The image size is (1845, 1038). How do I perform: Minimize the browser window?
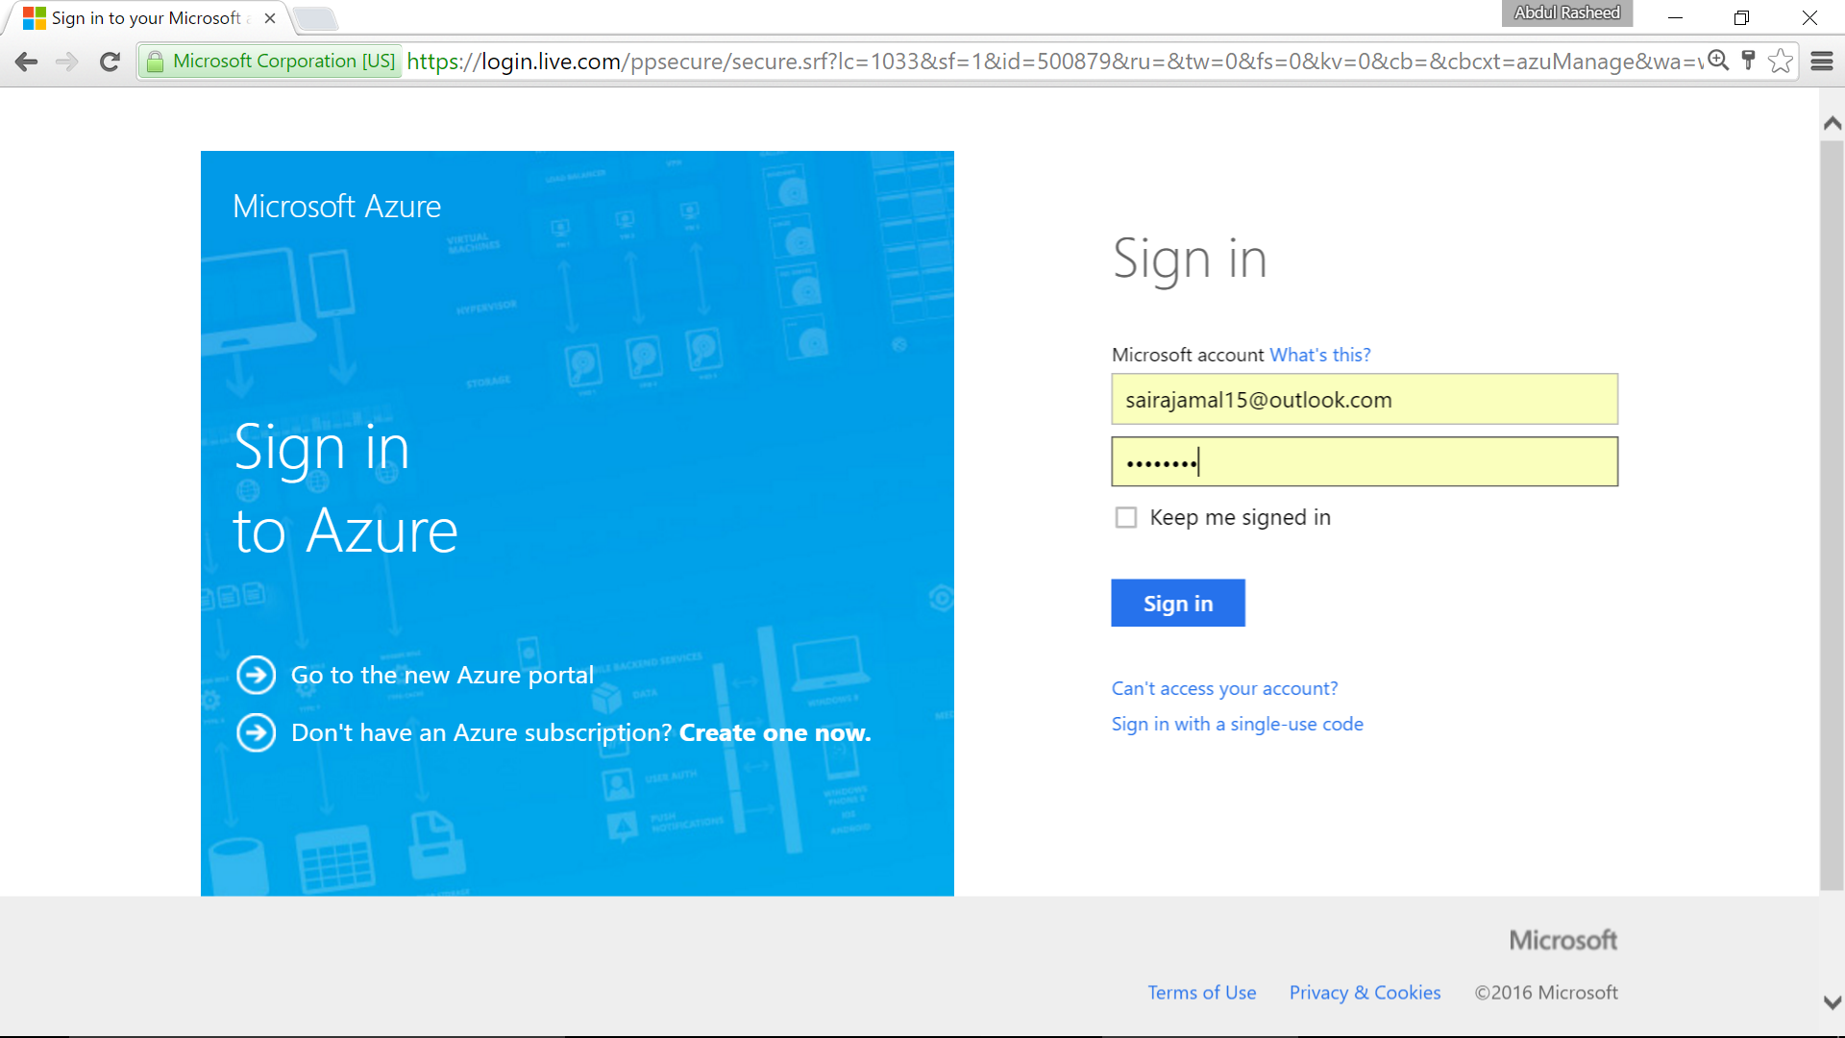click(x=1675, y=17)
